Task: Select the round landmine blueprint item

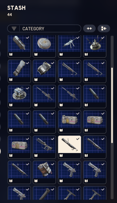Action: 44,46
